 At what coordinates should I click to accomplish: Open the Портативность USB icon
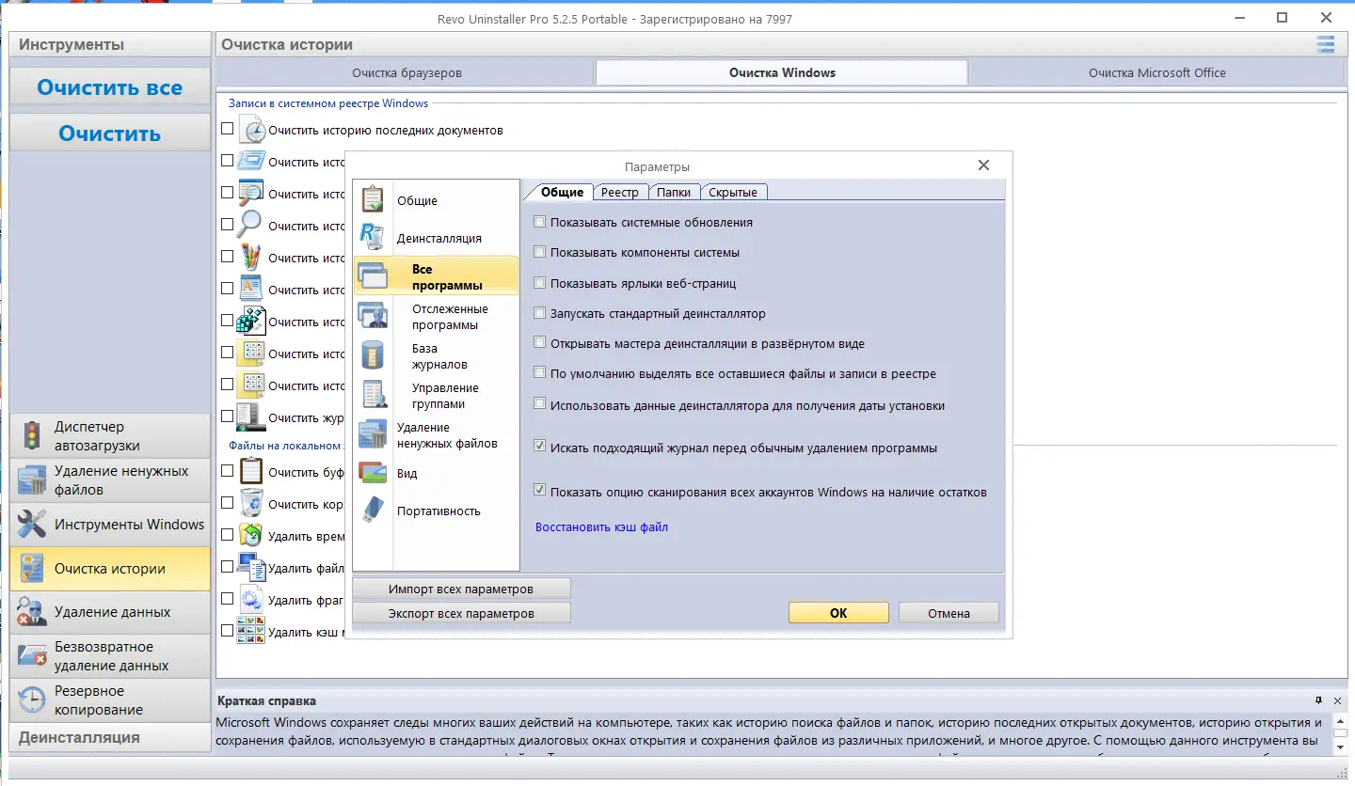[373, 511]
